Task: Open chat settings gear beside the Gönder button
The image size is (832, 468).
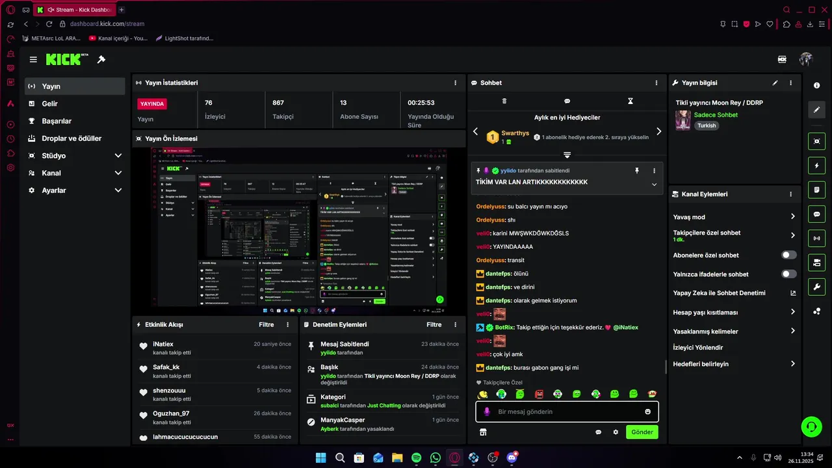Action: tap(616, 432)
